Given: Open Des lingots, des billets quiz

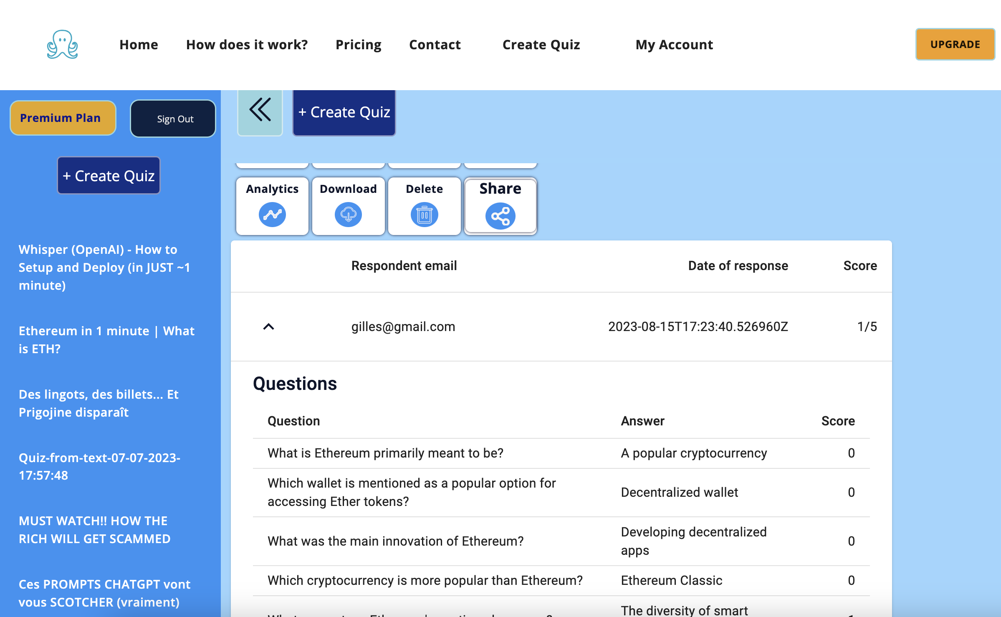Looking at the screenshot, I should point(99,403).
